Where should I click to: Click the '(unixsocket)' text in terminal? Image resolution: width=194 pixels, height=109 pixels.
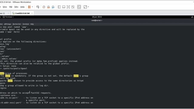tap(14, 49)
